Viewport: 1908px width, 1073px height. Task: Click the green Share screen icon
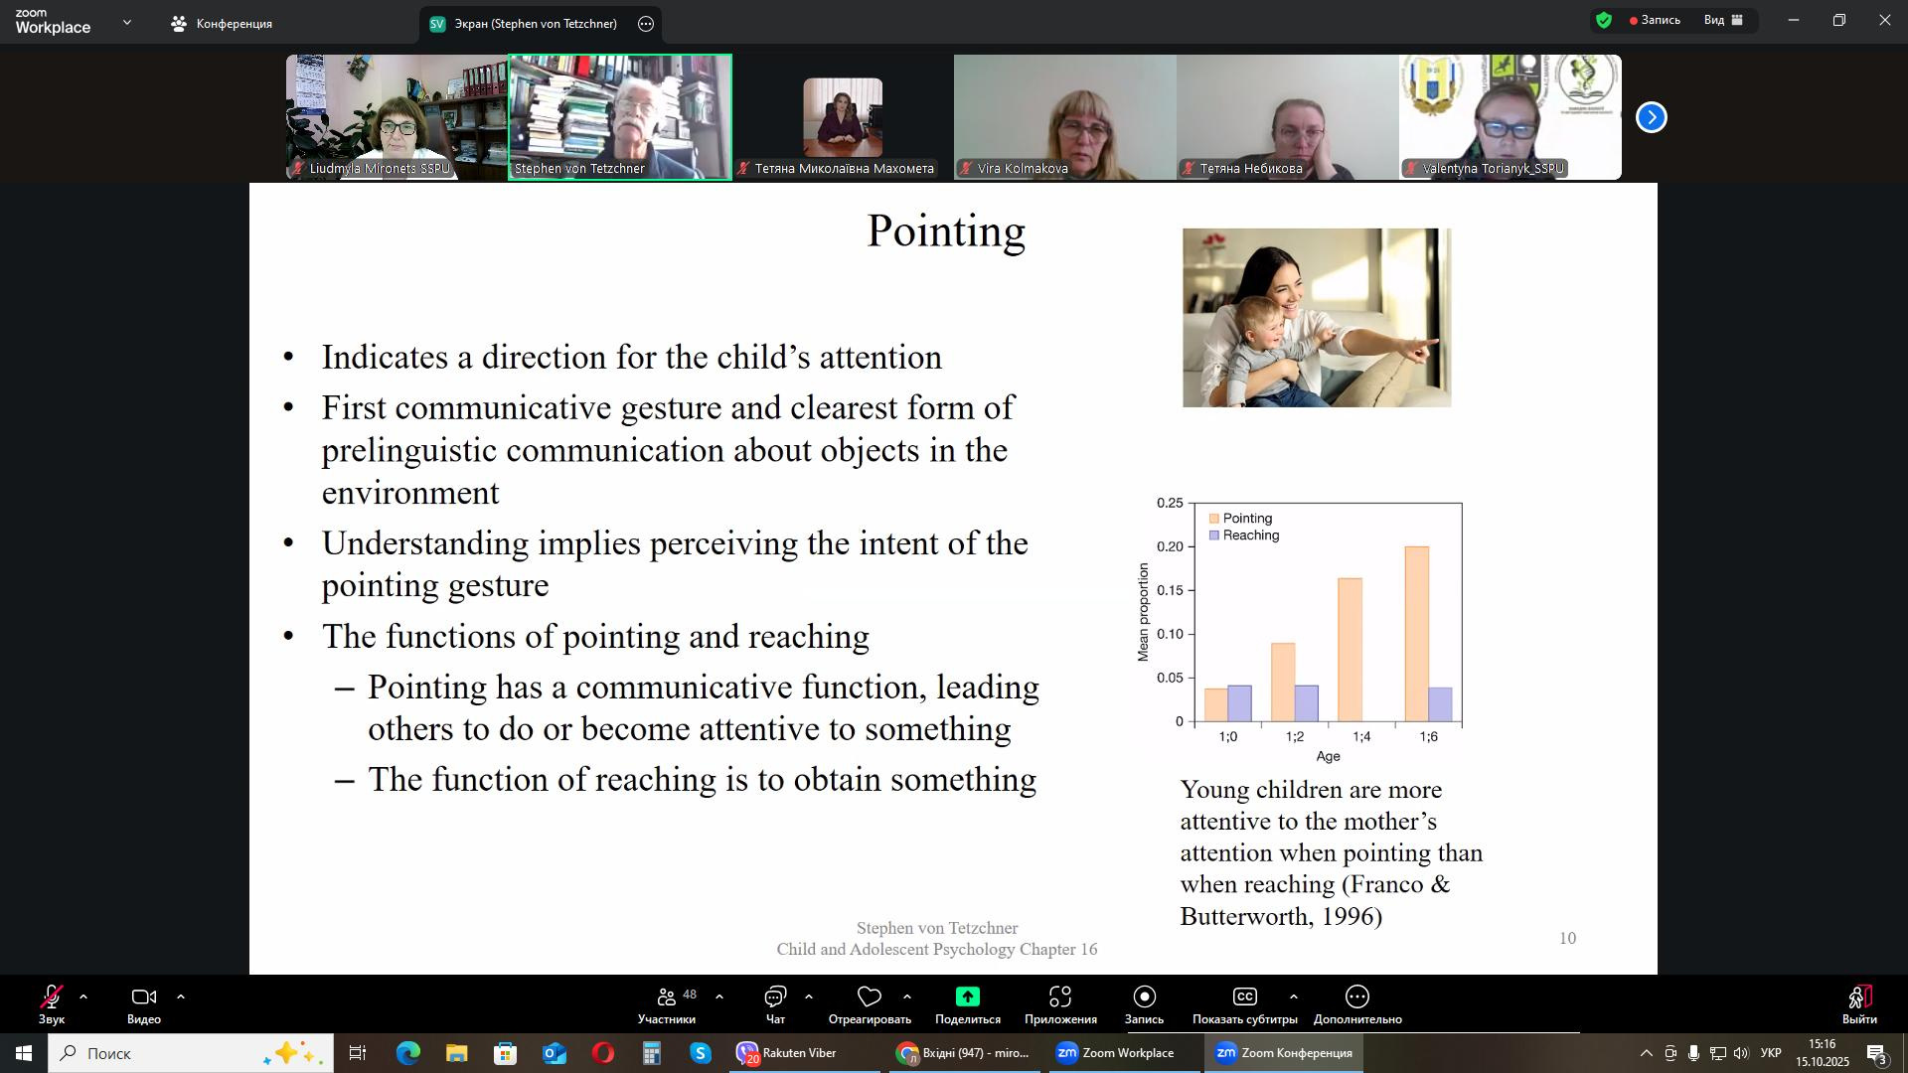point(967,997)
